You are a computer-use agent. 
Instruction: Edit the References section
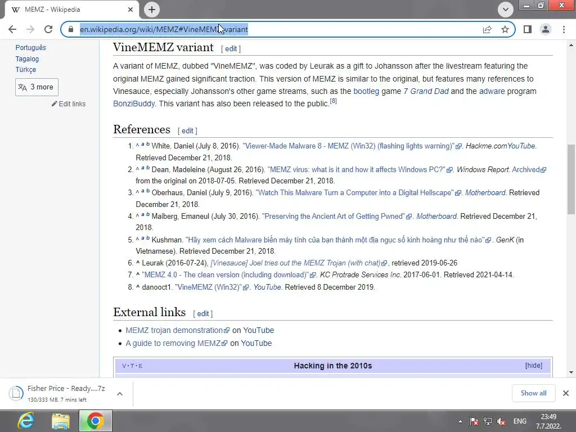(187, 130)
